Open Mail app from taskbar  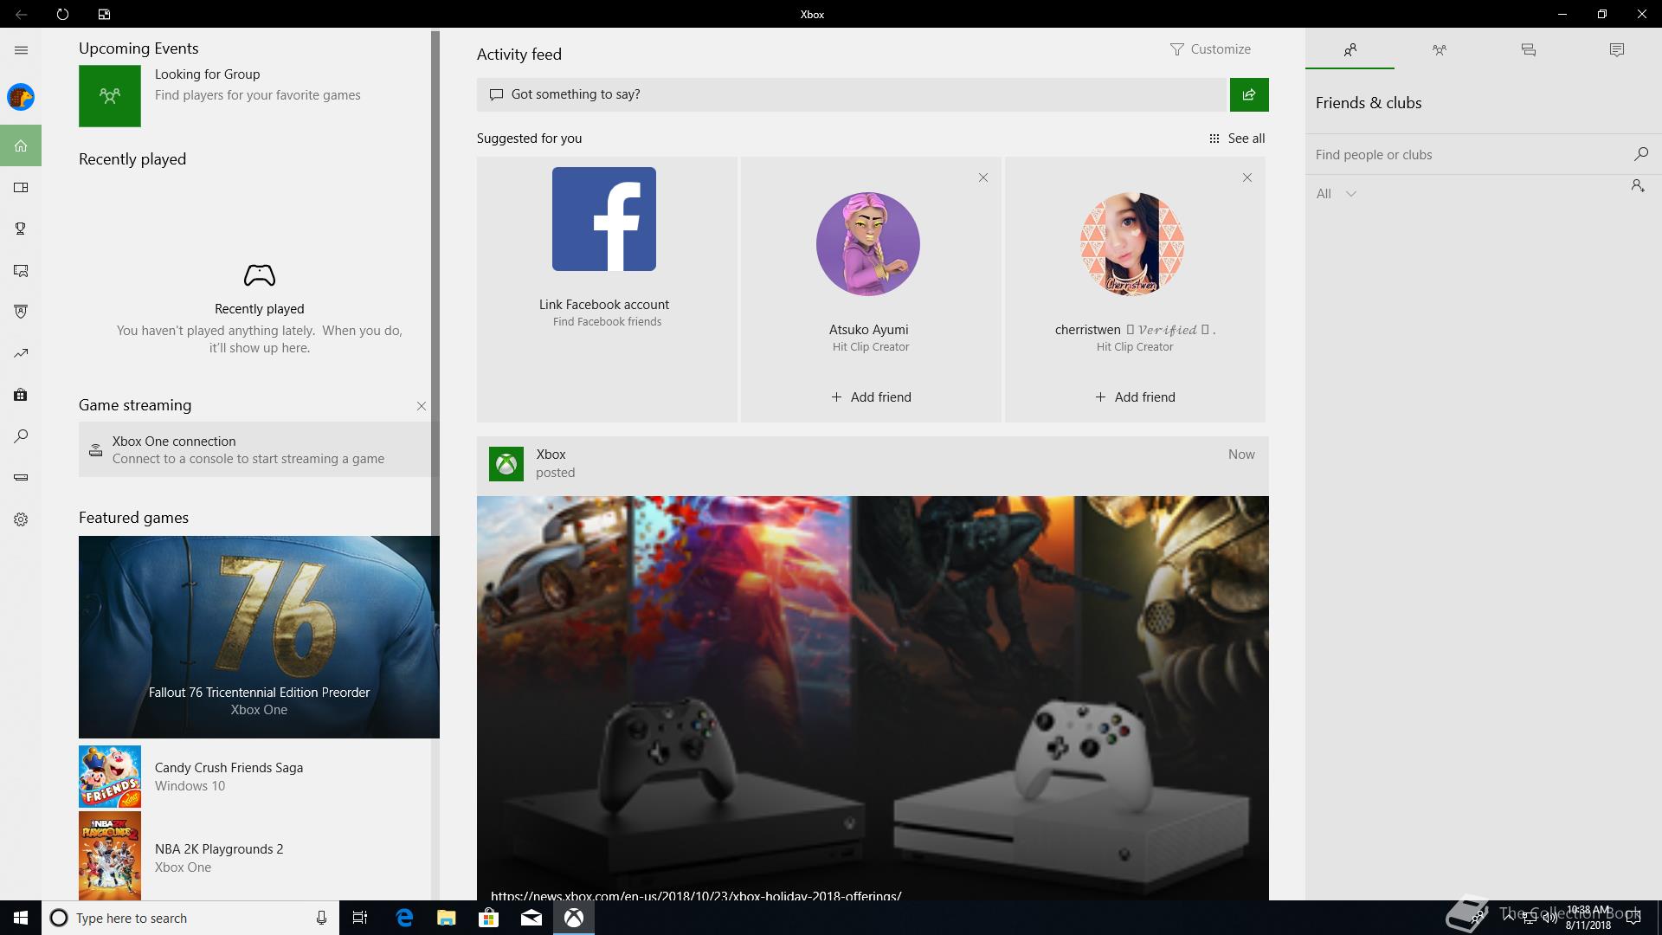click(x=531, y=918)
